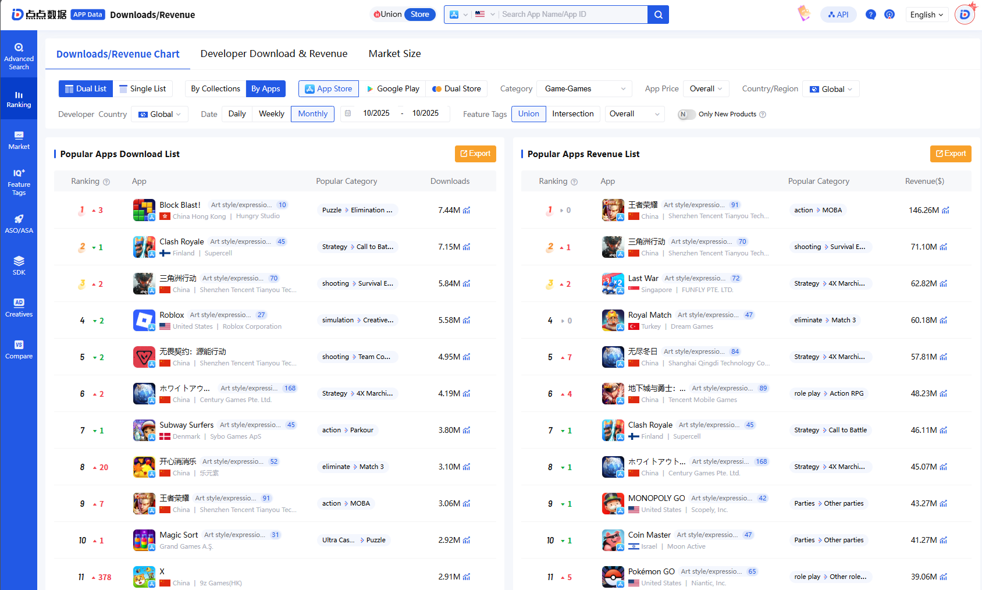
Task: Select the Single List view
Action: tap(143, 88)
